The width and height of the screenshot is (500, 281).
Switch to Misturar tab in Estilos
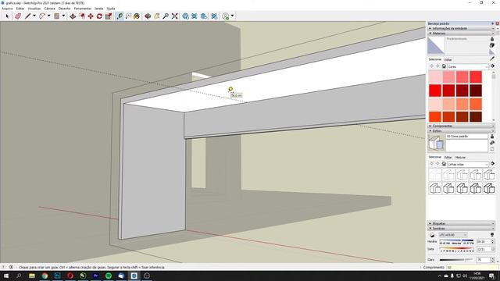[460, 158]
